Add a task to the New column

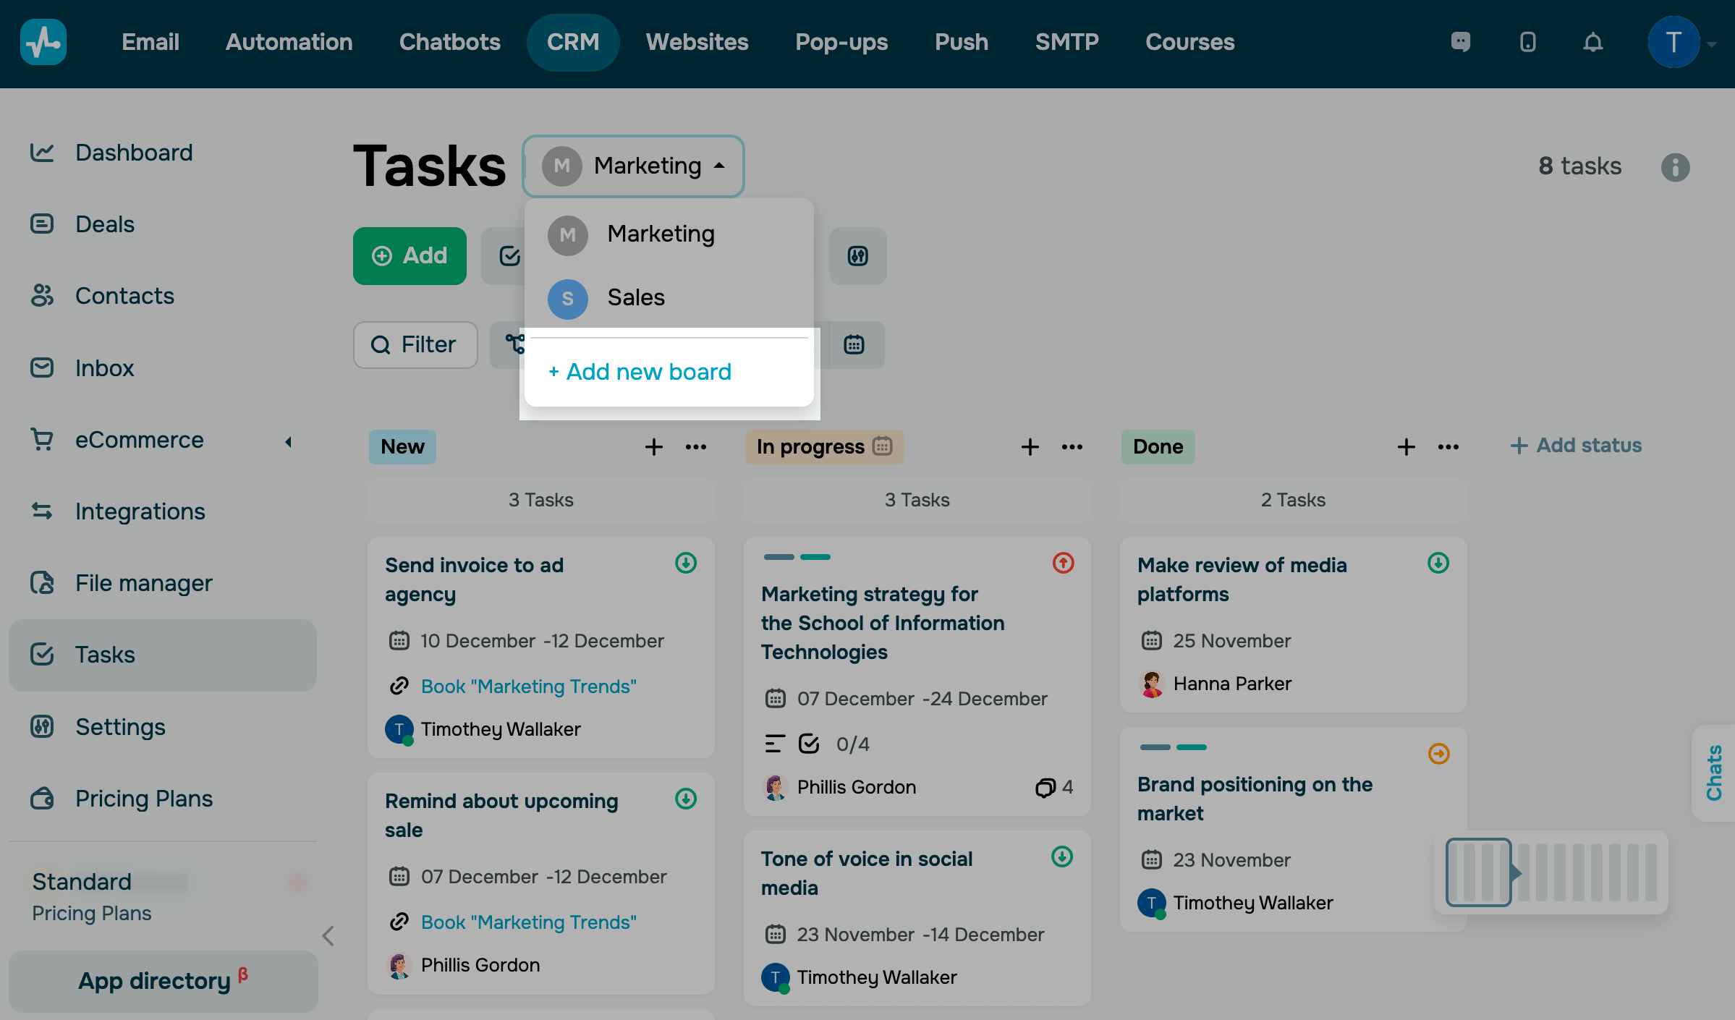tap(653, 447)
